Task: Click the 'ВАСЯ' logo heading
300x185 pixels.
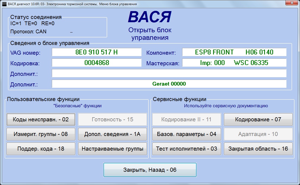Action: 150,17
